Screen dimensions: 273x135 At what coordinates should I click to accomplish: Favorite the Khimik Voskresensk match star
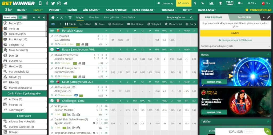tap(52, 63)
